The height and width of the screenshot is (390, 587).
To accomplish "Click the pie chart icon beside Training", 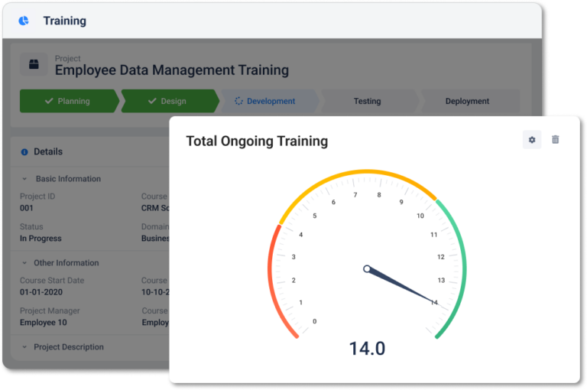I will pos(24,21).
